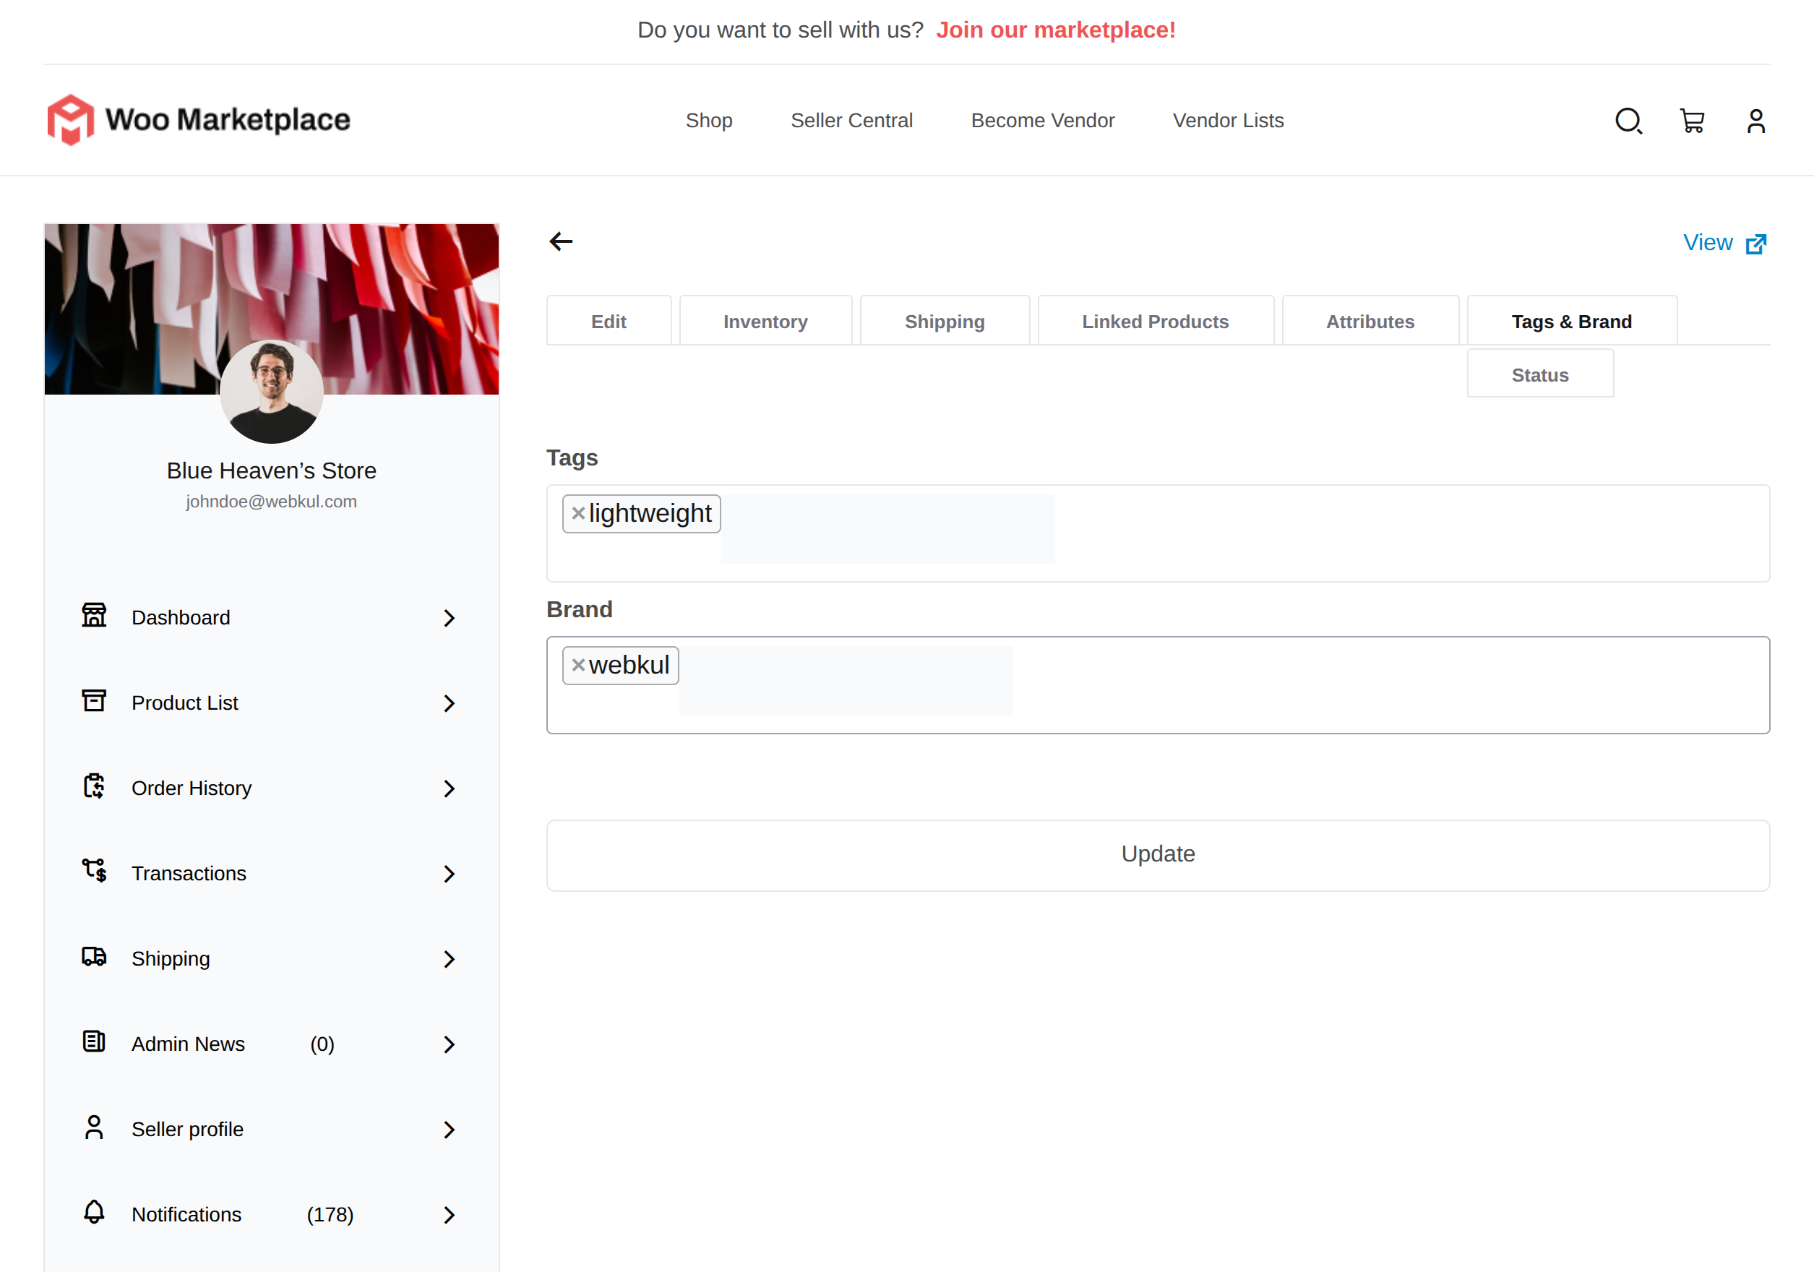The image size is (1814, 1272).
Task: Open the shopping cart icon
Action: 1692,121
